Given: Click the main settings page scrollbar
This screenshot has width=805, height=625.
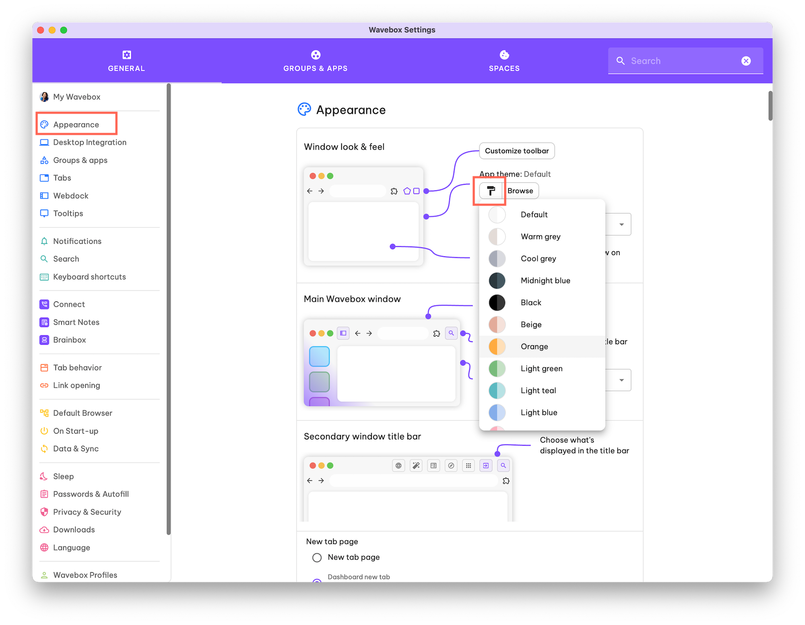Looking at the screenshot, I should (770, 105).
